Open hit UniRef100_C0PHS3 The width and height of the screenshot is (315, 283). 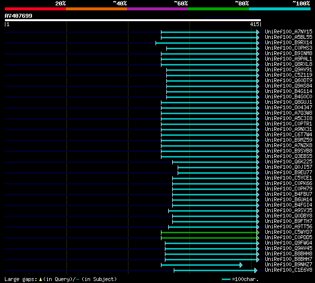tap(288, 48)
